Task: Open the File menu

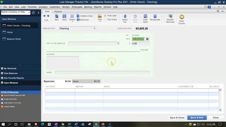Action: [x=5, y=7]
